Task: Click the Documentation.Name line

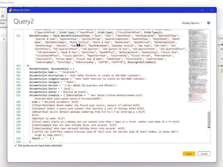Action: point(54,72)
